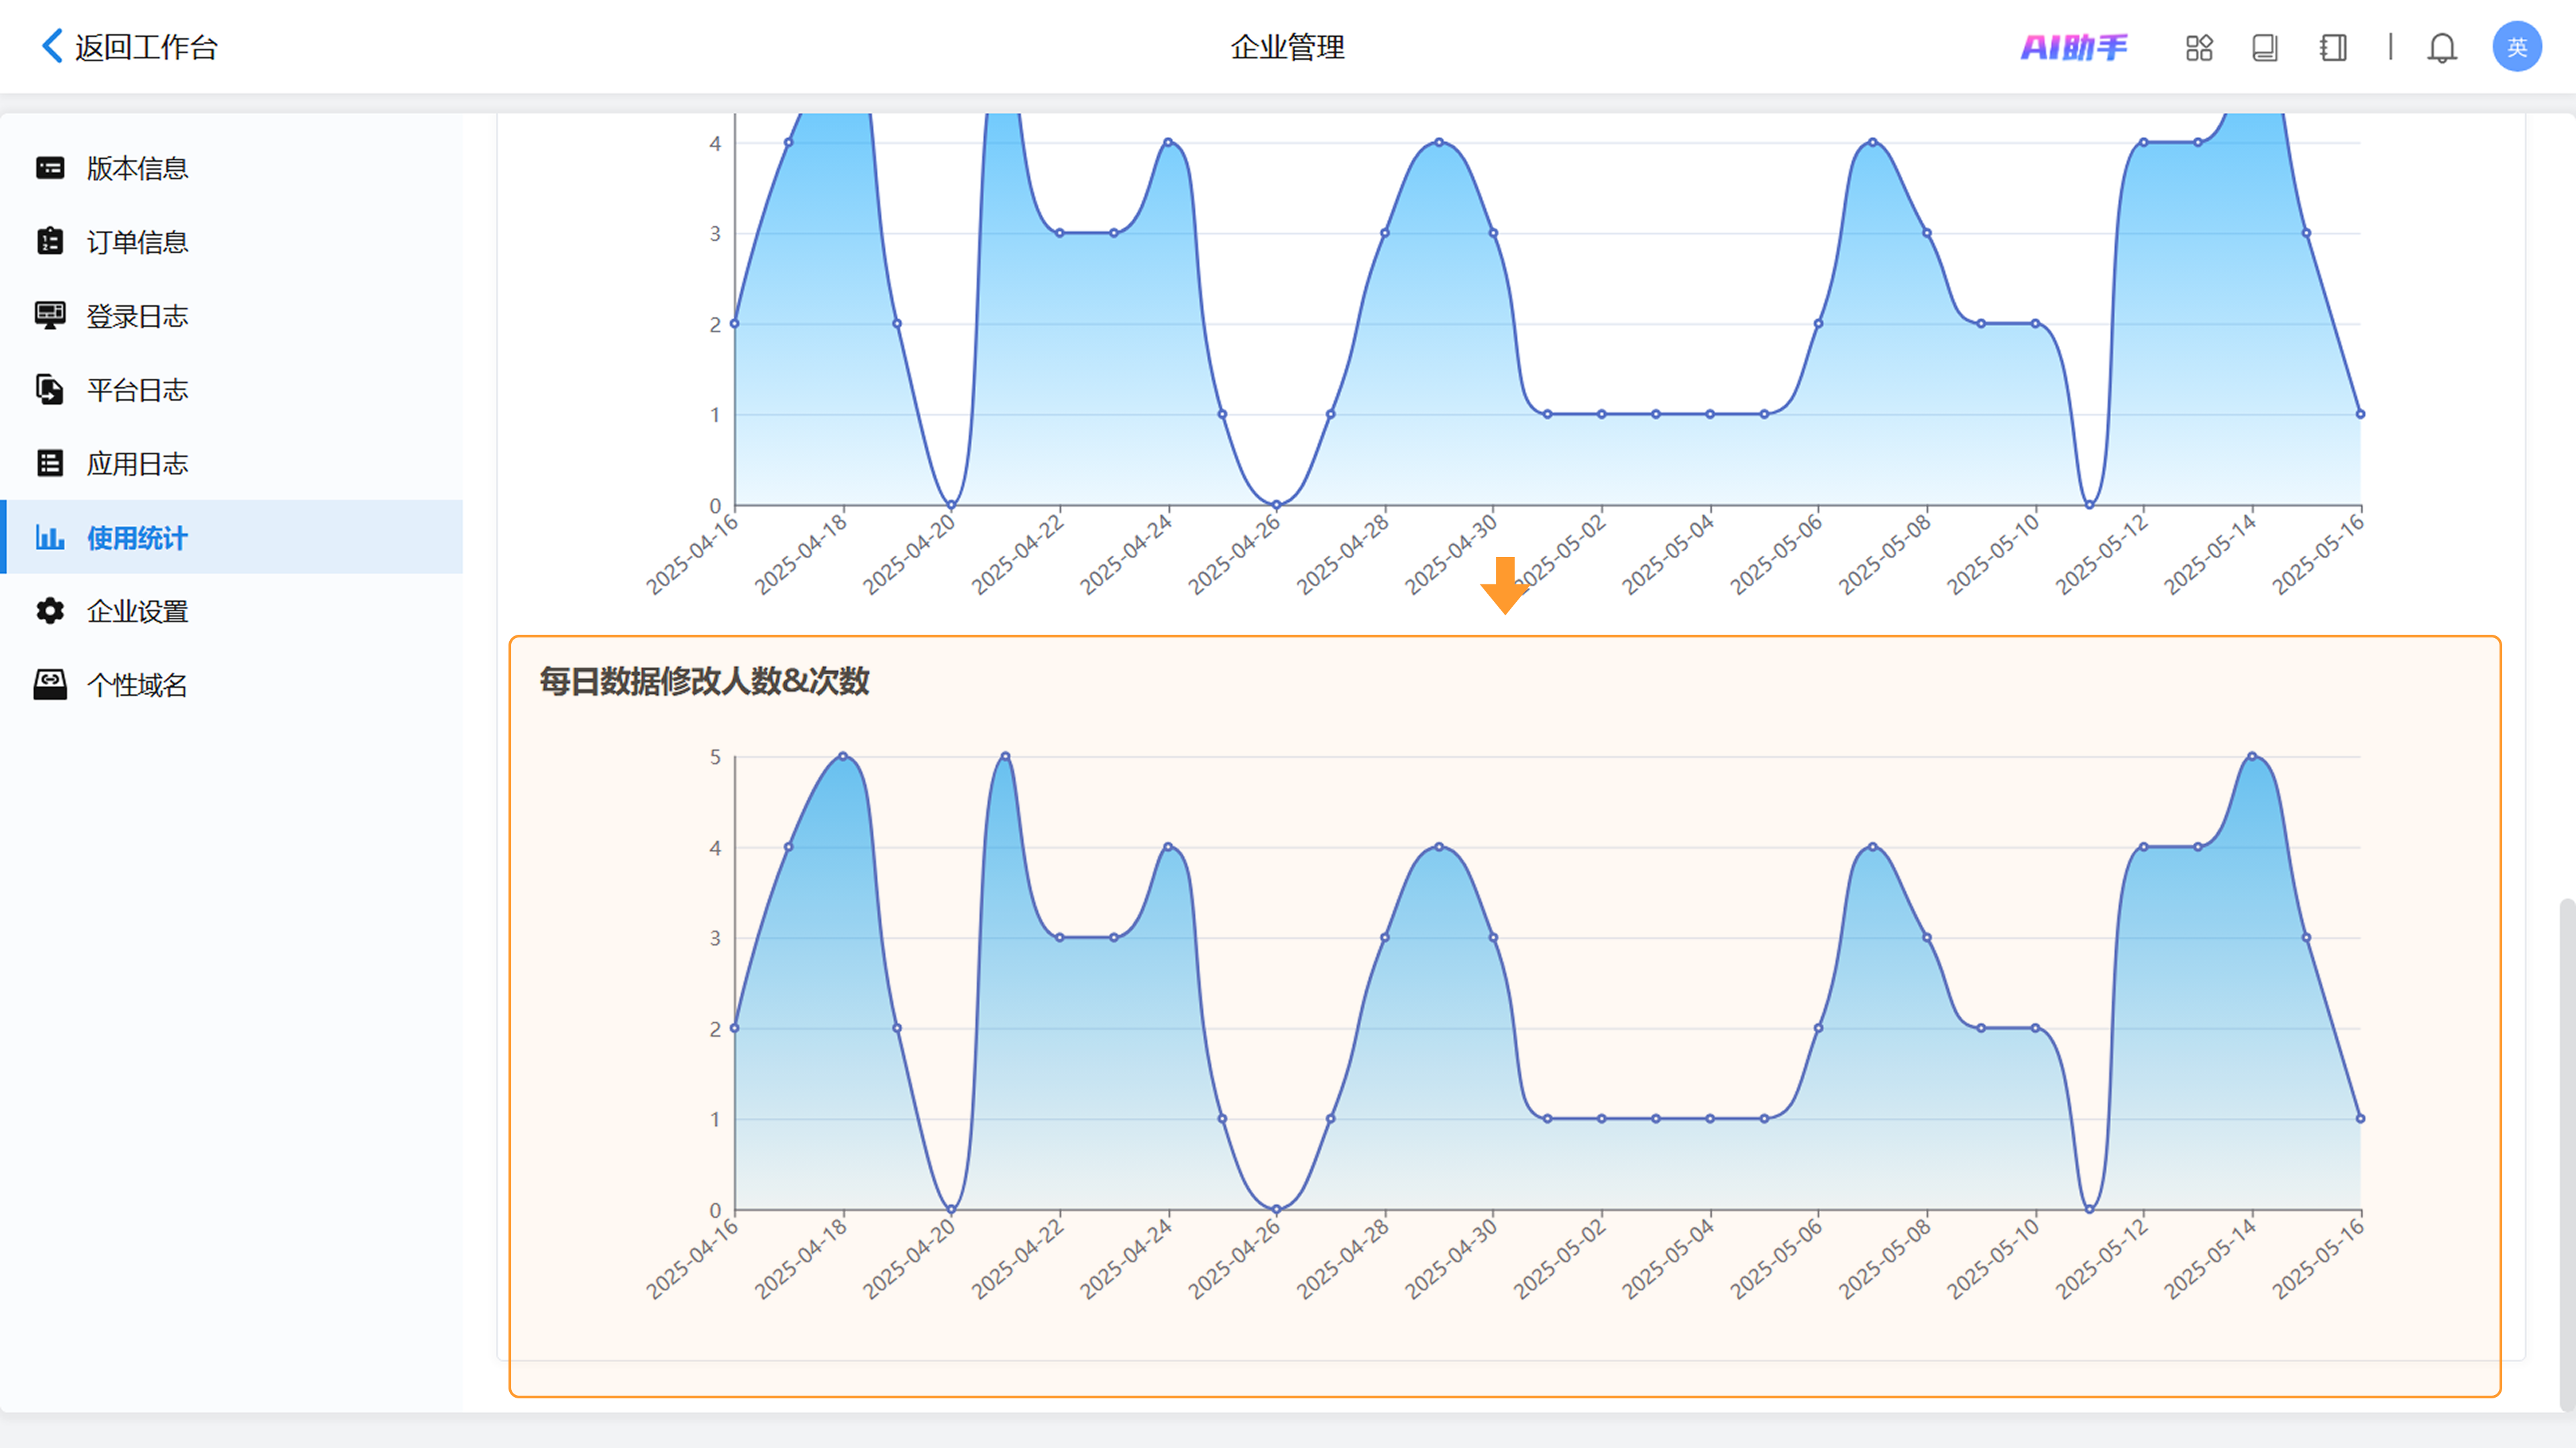Image resolution: width=2576 pixels, height=1448 pixels.
Task: Click lower chart 2025-05-08 axis label
Action: tap(1883, 1260)
